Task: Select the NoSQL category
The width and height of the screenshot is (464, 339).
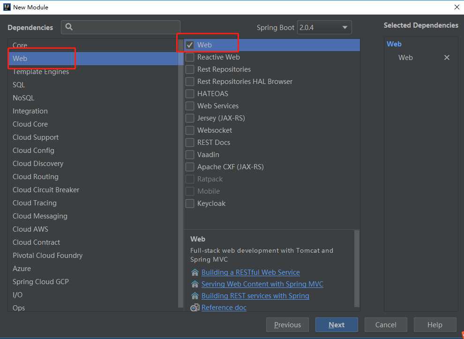Action: point(93,98)
